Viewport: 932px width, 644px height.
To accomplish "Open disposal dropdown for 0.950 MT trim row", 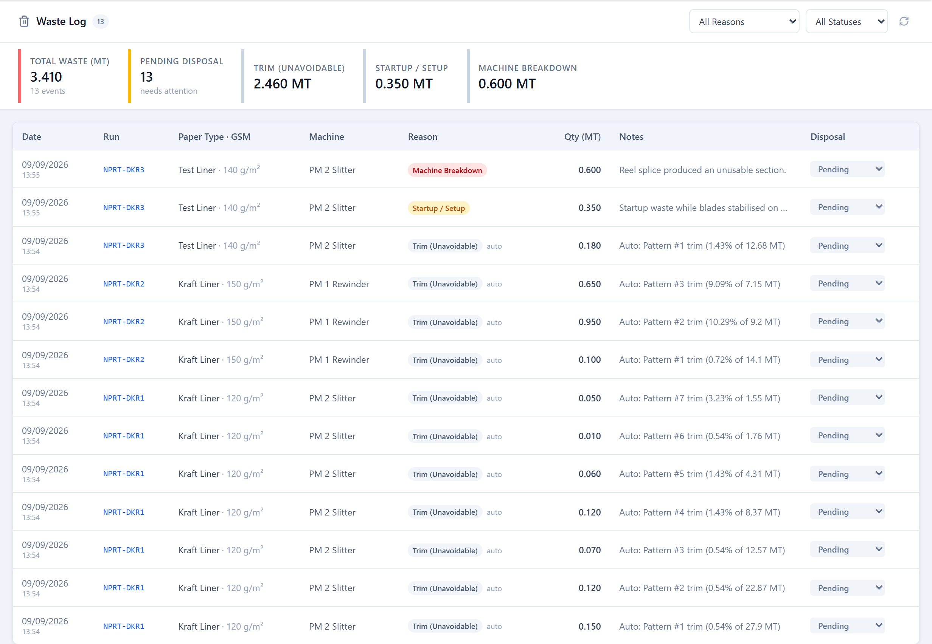I will (847, 322).
